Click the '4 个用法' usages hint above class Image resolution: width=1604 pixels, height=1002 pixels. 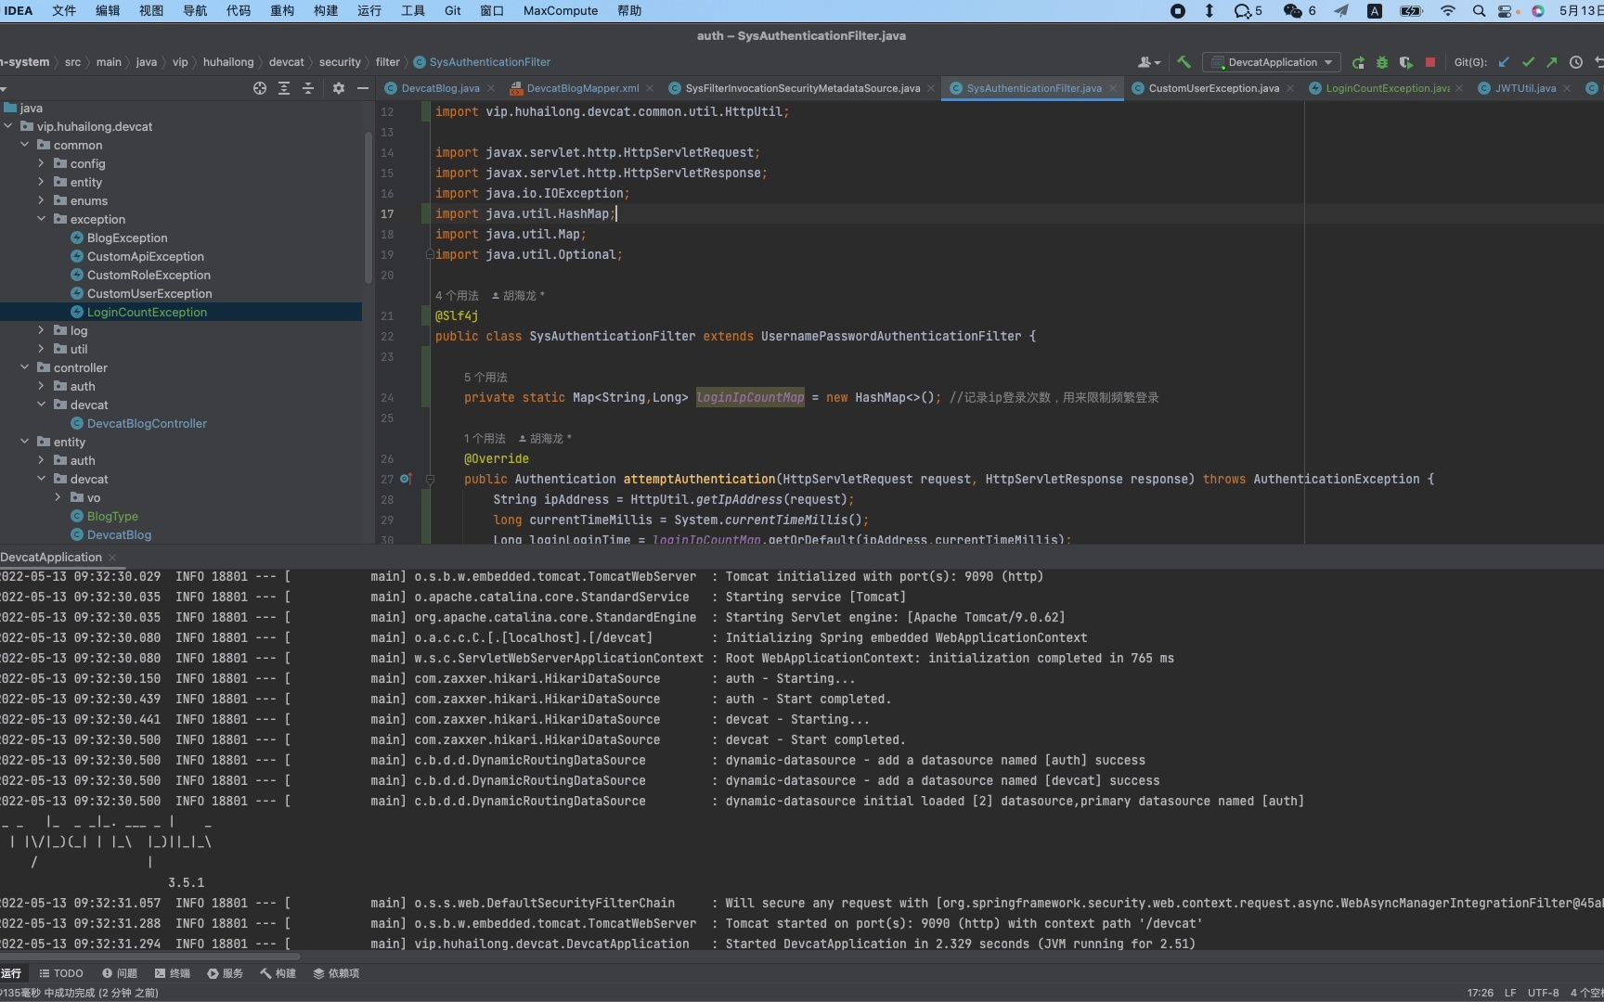457,296
